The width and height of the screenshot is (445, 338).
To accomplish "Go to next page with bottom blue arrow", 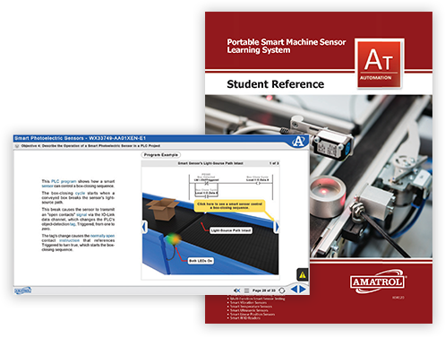I will point(303,290).
